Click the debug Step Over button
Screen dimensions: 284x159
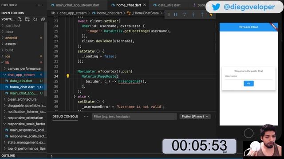pyautogui.click(x=185, y=15)
